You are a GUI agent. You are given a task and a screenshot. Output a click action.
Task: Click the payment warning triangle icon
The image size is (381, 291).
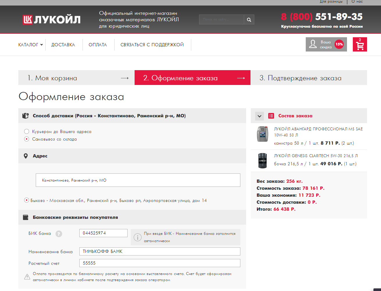27,277
